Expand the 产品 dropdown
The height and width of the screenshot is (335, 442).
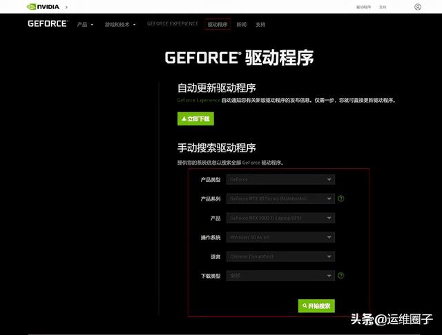coord(280,218)
